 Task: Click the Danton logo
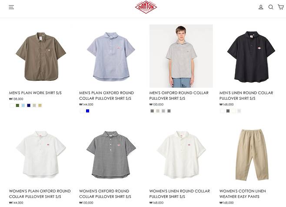pos(146,7)
